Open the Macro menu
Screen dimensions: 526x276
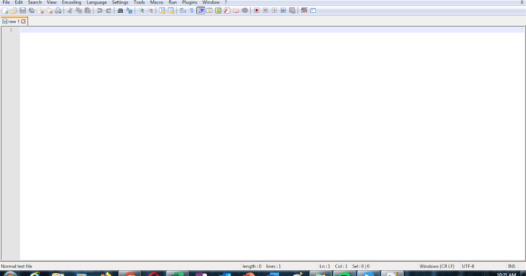click(x=156, y=2)
